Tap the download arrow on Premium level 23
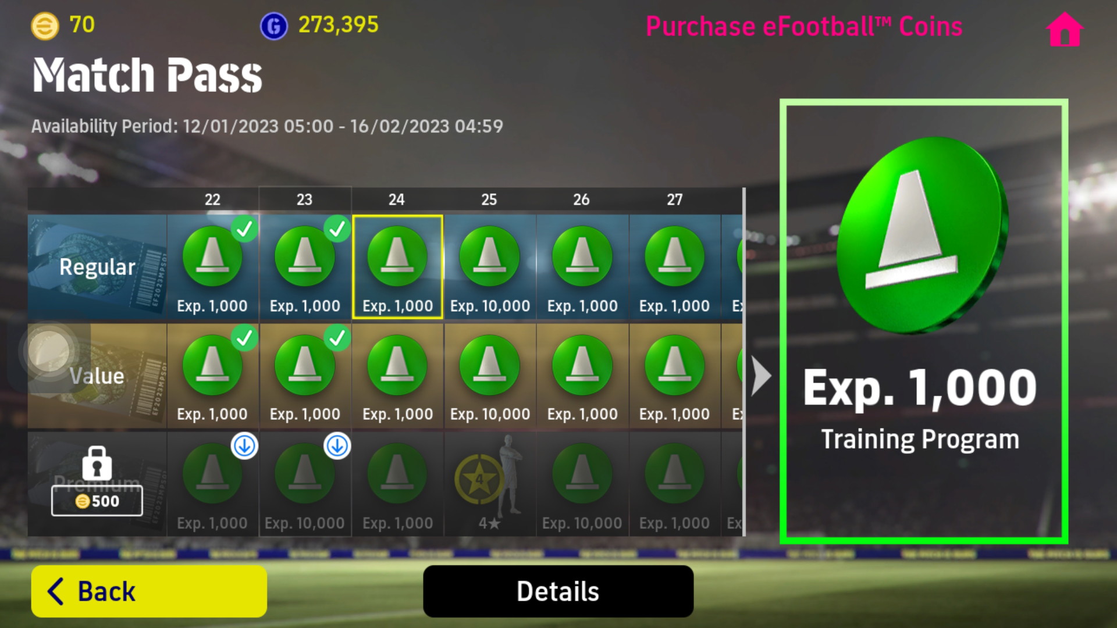 tap(337, 446)
